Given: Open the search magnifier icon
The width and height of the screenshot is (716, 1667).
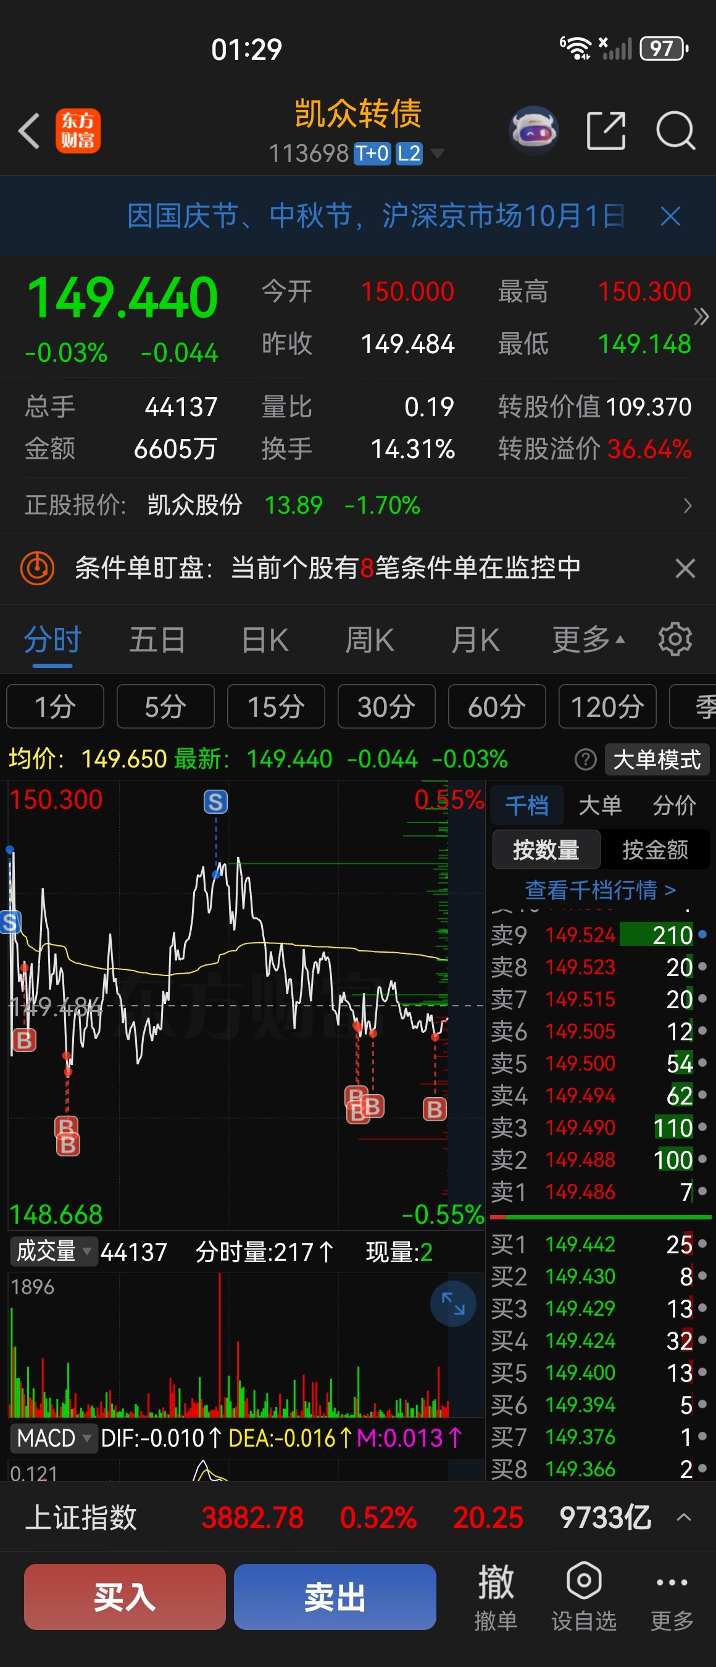Looking at the screenshot, I should click(x=675, y=131).
